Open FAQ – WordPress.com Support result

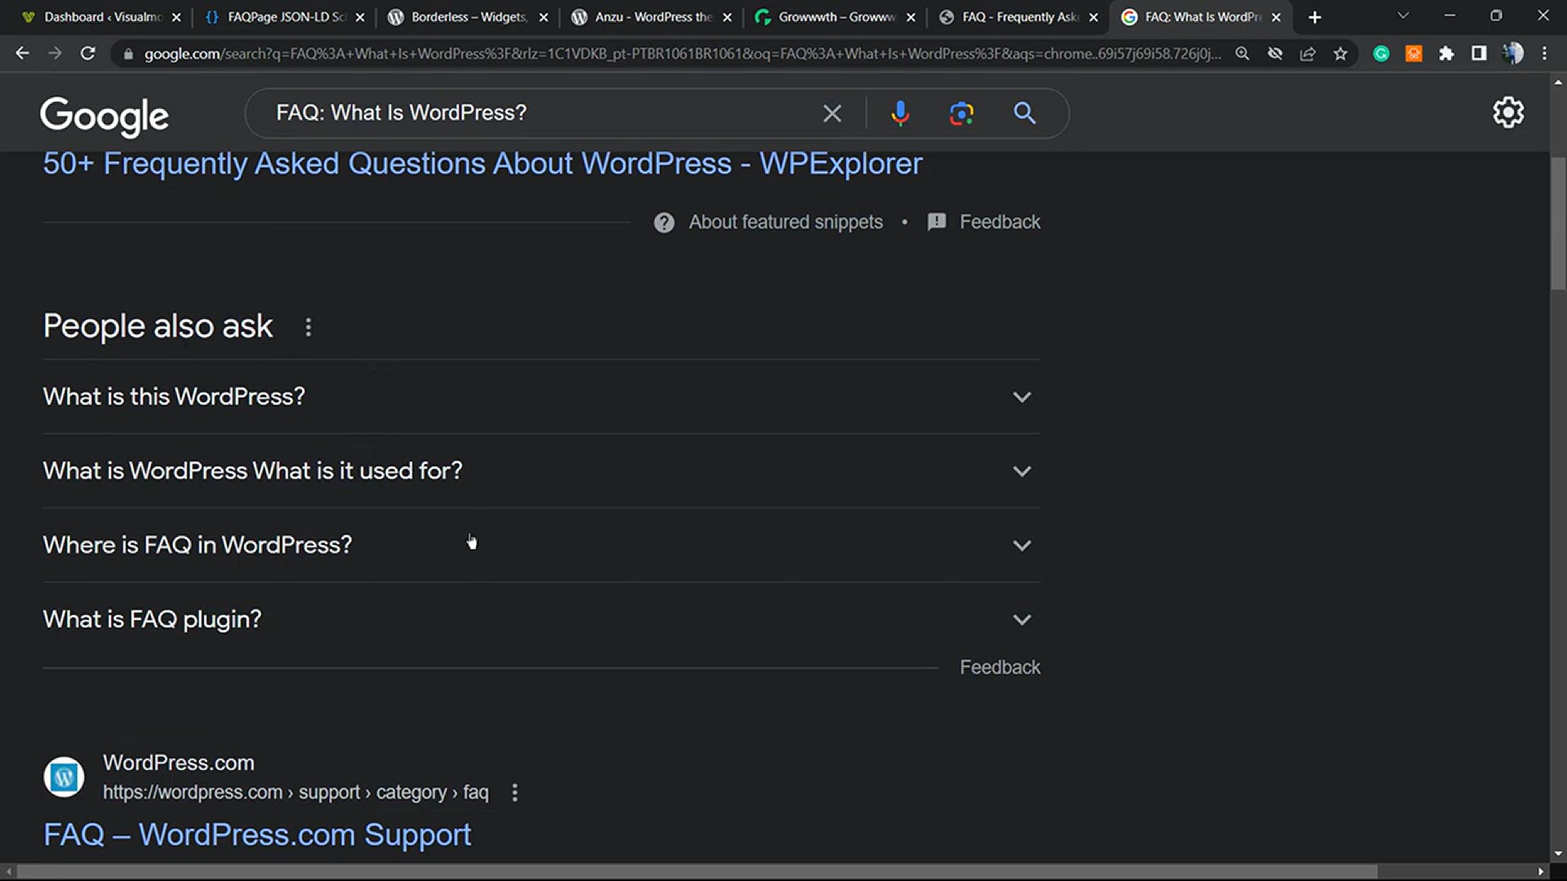257,835
